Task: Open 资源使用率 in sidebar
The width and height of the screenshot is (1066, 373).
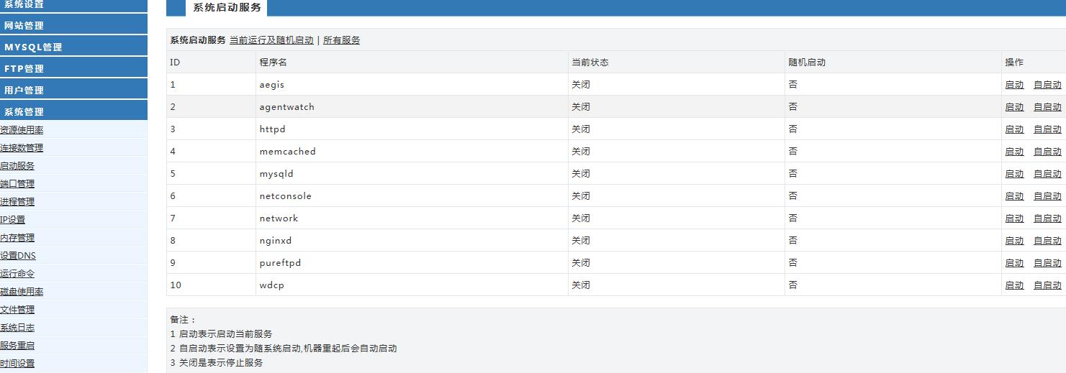Action: tap(22, 130)
